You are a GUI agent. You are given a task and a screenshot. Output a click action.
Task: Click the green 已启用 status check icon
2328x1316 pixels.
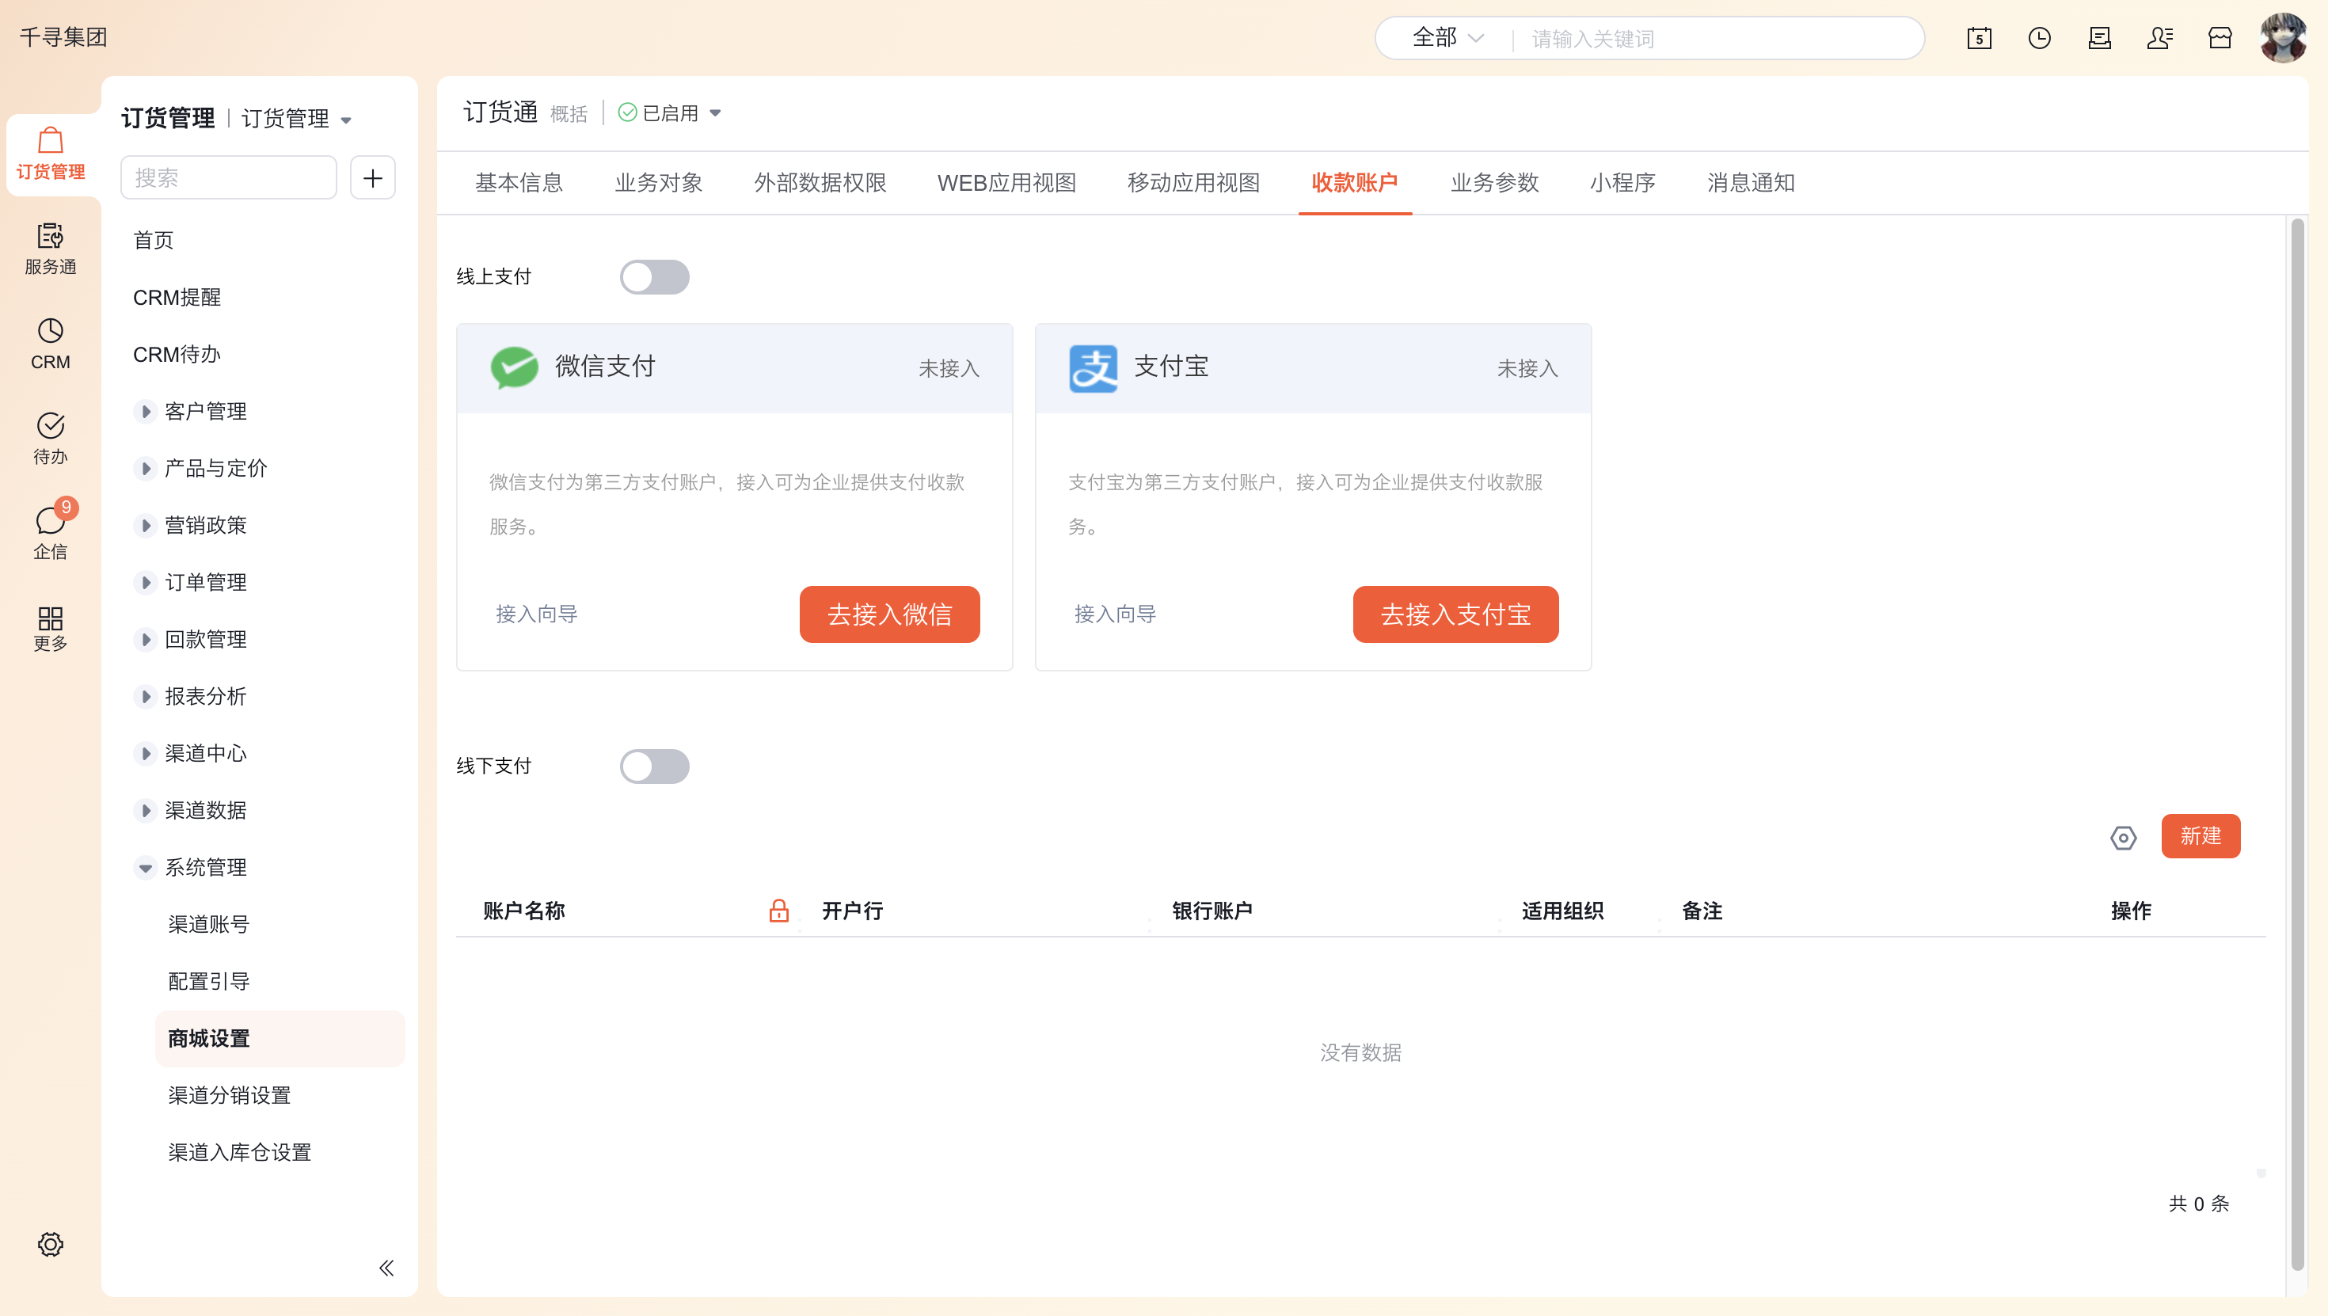coord(627,112)
